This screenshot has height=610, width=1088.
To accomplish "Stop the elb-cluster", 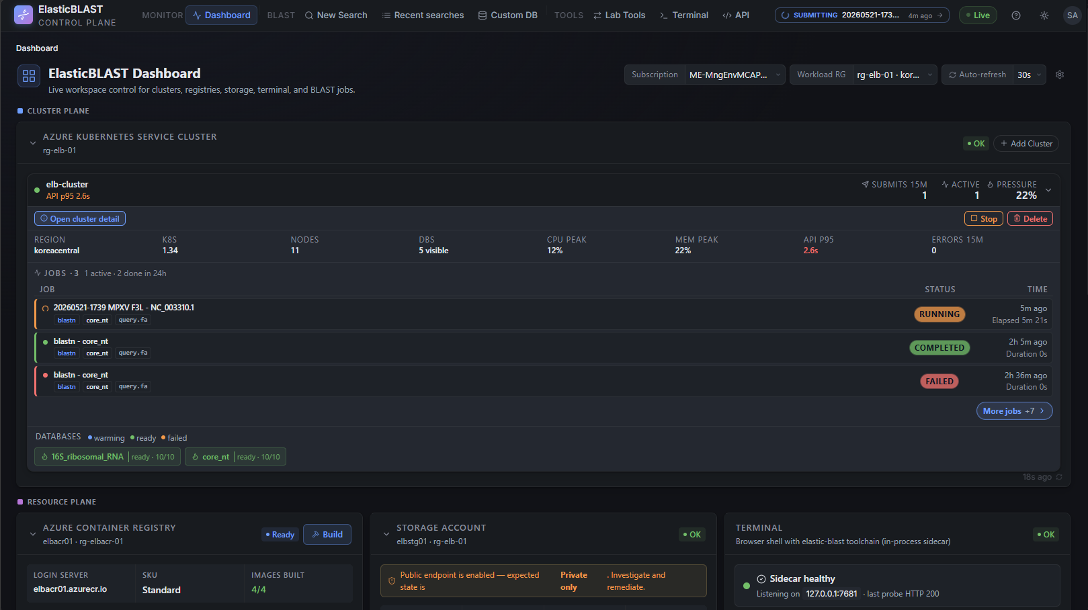I will pyautogui.click(x=984, y=218).
